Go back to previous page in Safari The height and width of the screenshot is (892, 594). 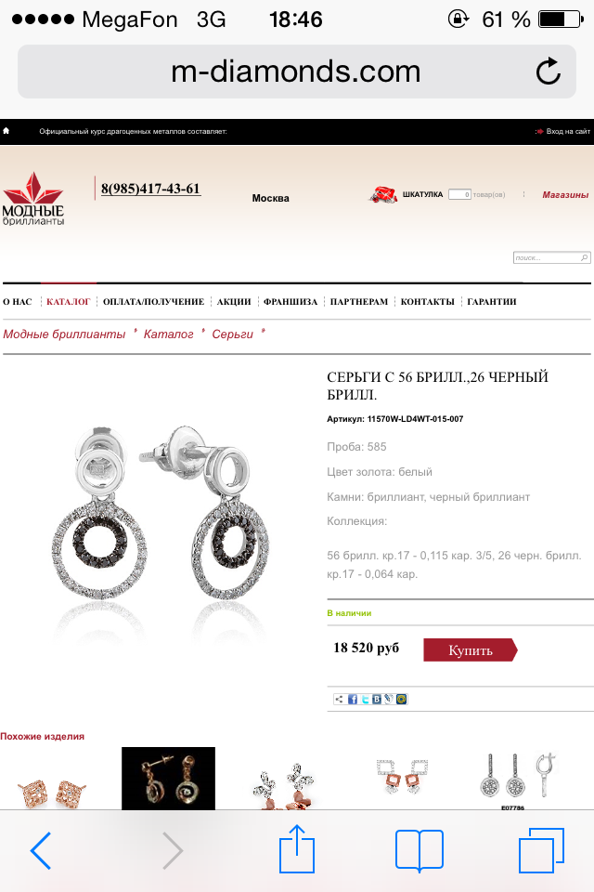coord(41,850)
